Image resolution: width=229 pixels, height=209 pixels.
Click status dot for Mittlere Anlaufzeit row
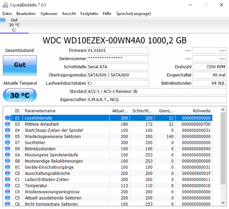click(8, 124)
